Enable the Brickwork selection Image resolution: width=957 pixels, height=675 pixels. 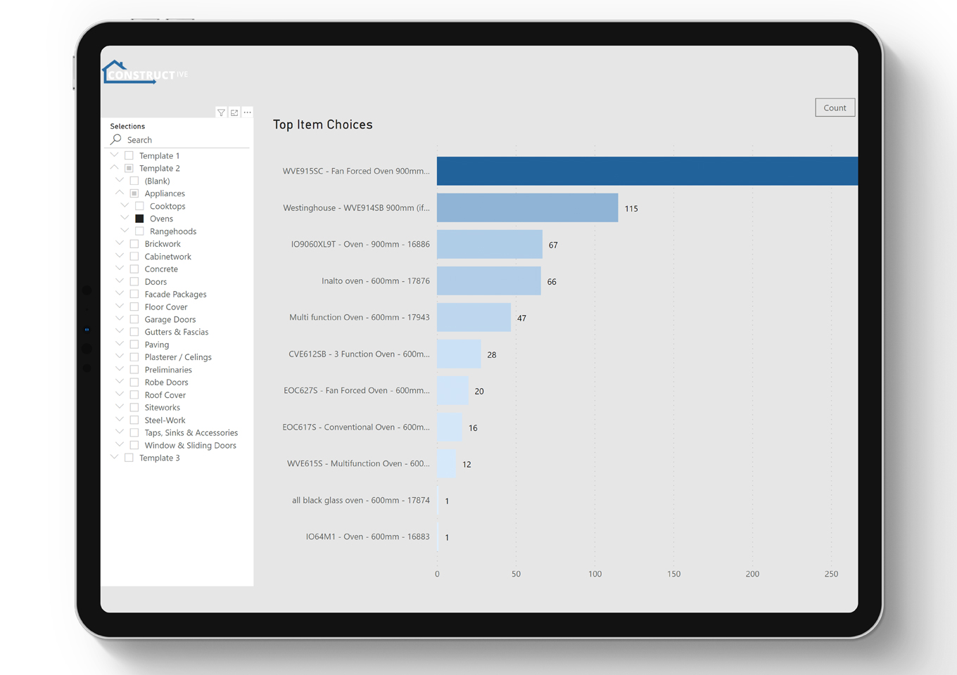(134, 243)
